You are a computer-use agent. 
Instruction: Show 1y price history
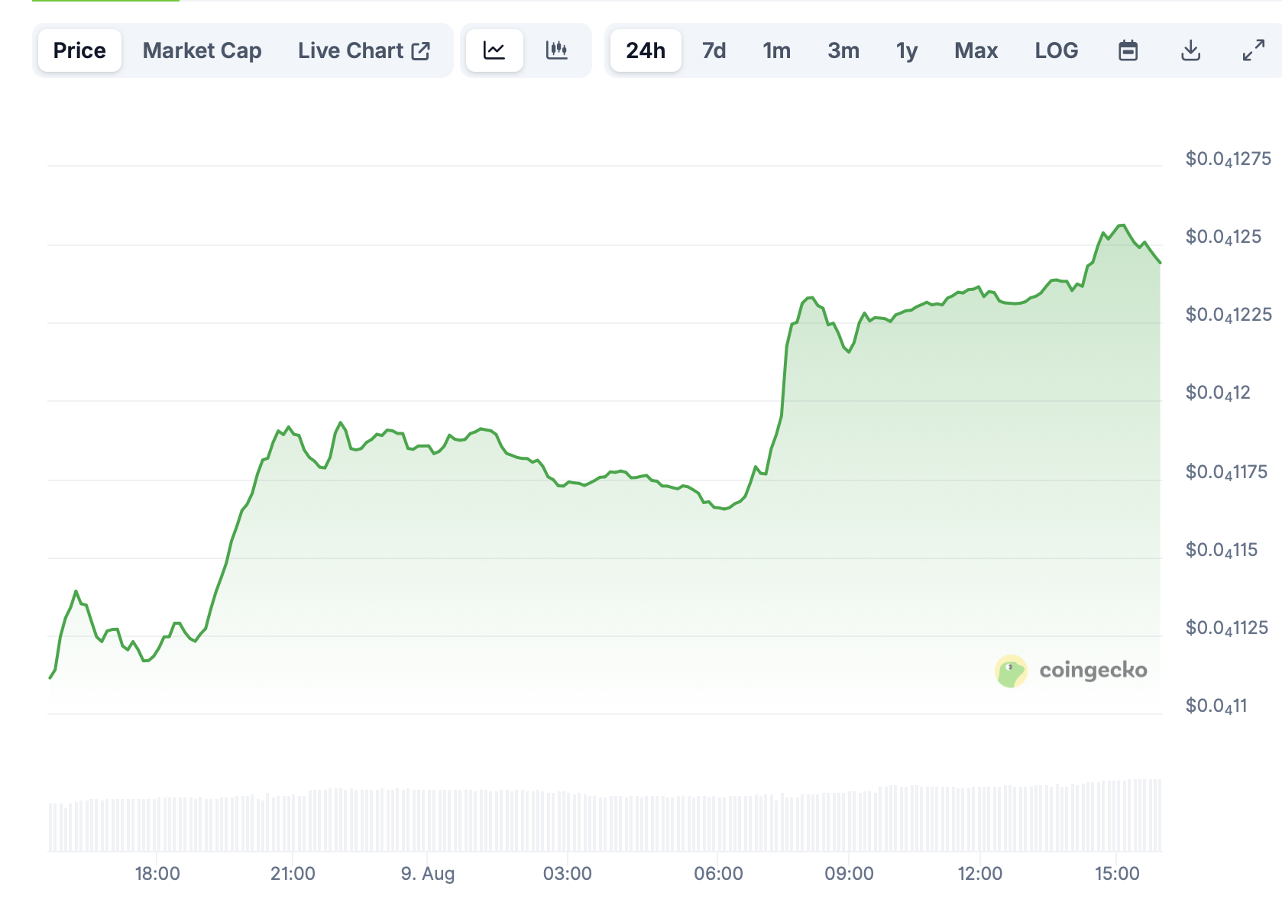906,50
